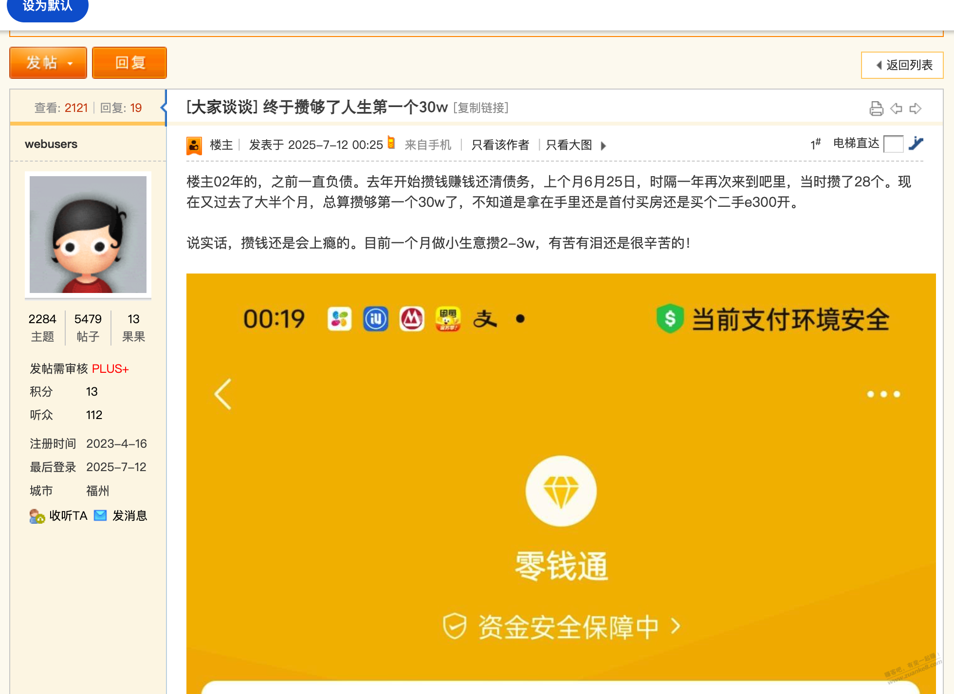Click the print thread icon
This screenshot has width=954, height=694.
[x=876, y=108]
